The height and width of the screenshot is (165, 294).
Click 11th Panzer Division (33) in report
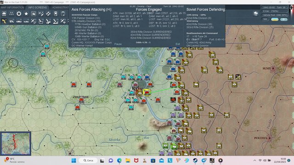point(86,18)
